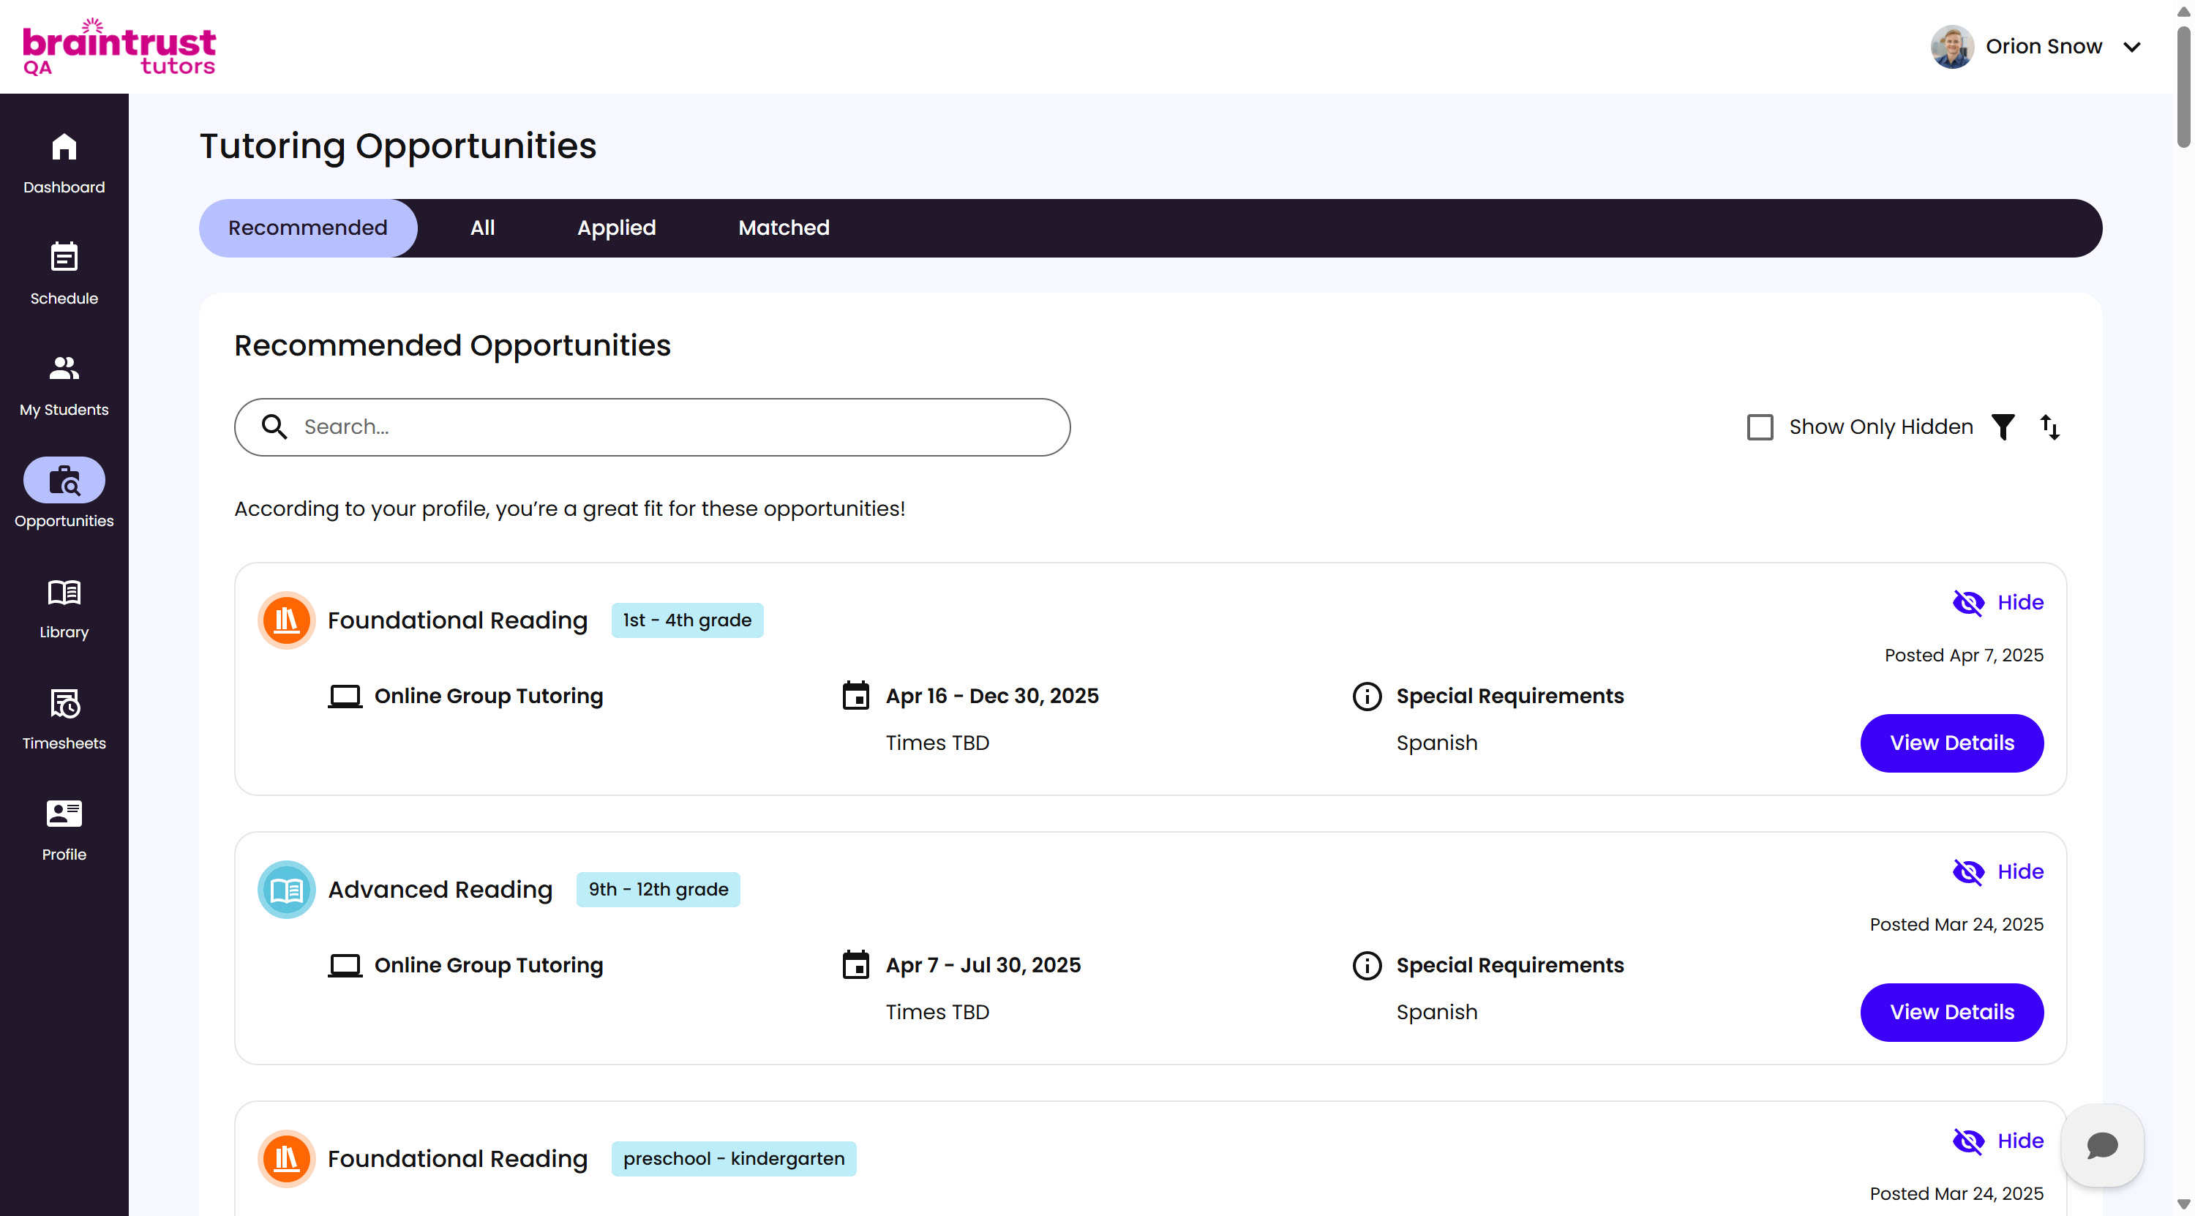Viewport: 2195px width, 1216px height.
Task: Click the Foundational Reading 1st-4th grade subject icon
Action: (286, 620)
